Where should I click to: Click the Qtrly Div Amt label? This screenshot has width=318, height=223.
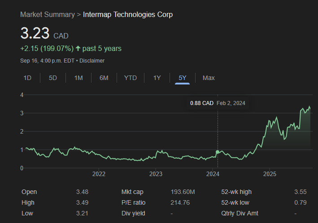(x=240, y=213)
